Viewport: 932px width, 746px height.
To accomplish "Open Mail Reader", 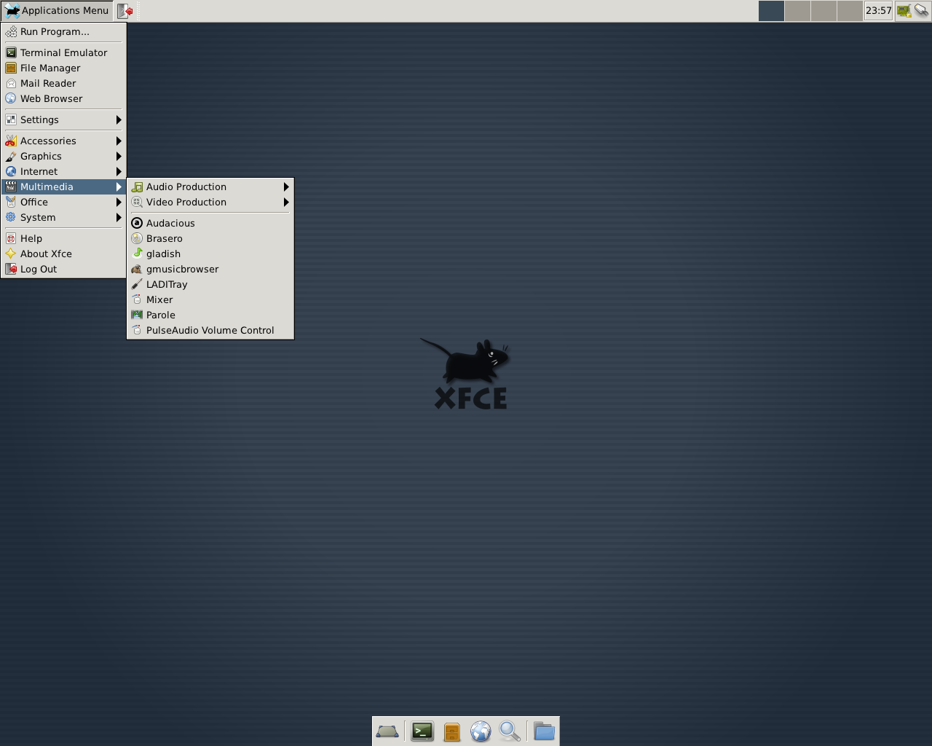I will click(x=63, y=83).
